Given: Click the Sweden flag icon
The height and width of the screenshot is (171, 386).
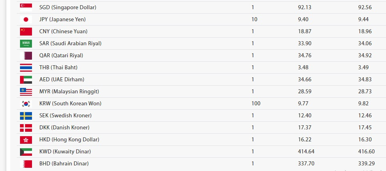Looking at the screenshot, I should pos(26,116).
